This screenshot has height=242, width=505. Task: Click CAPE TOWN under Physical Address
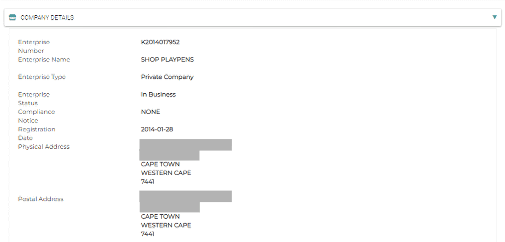160,164
